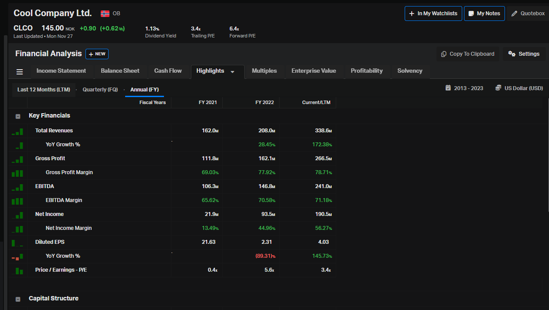Switch to the Balance Sheet tab

[x=120, y=71]
